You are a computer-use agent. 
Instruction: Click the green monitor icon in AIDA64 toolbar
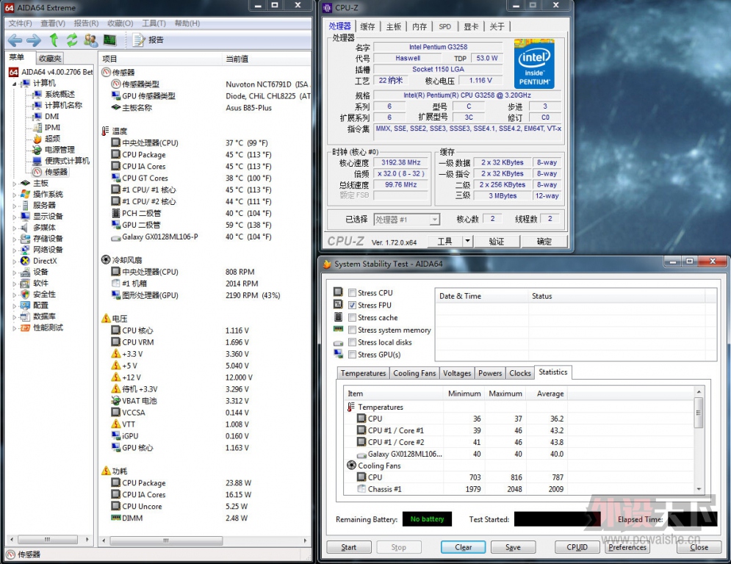coord(109,40)
